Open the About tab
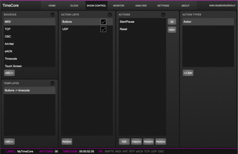 (x=185, y=6)
